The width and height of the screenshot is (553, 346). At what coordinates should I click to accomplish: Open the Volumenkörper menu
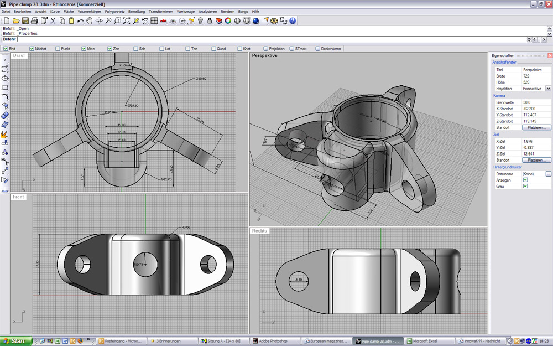tap(88, 11)
